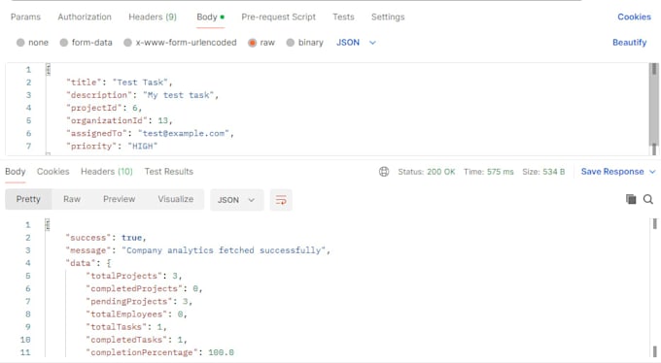661x363 pixels.
Task: Click the response body scrollbar
Action: tap(654, 287)
